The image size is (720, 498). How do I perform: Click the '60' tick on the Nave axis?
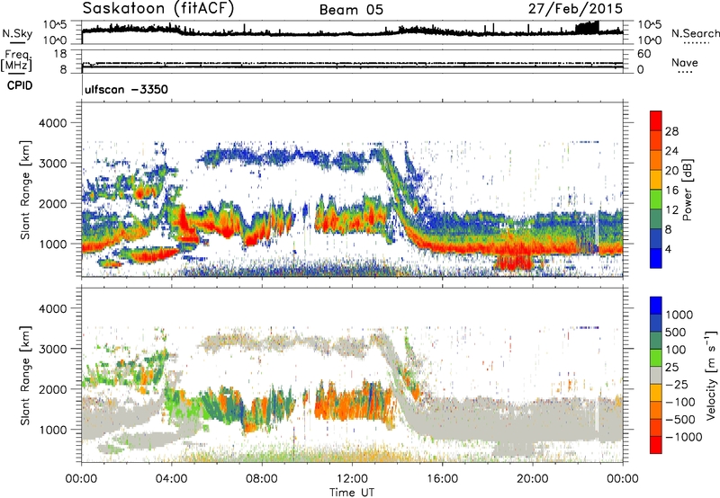tap(643, 54)
